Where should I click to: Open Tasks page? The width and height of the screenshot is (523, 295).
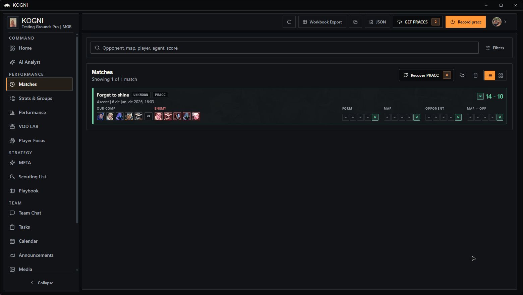click(x=39, y=227)
